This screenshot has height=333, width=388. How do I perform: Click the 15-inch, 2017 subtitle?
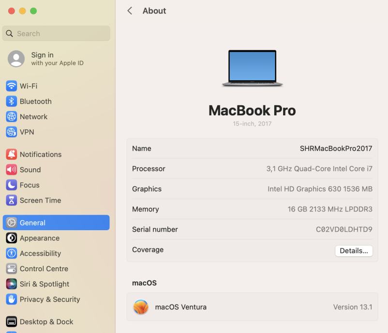point(252,124)
